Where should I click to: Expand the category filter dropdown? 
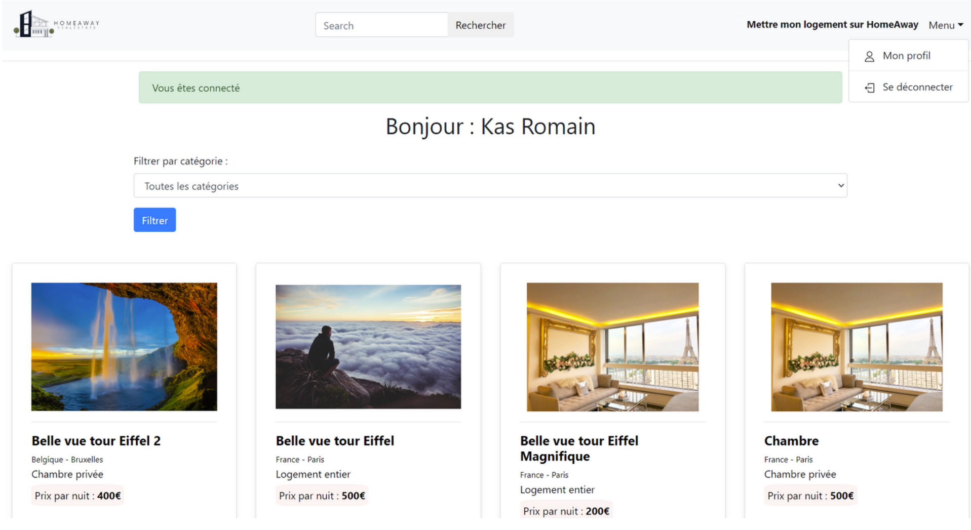(489, 186)
